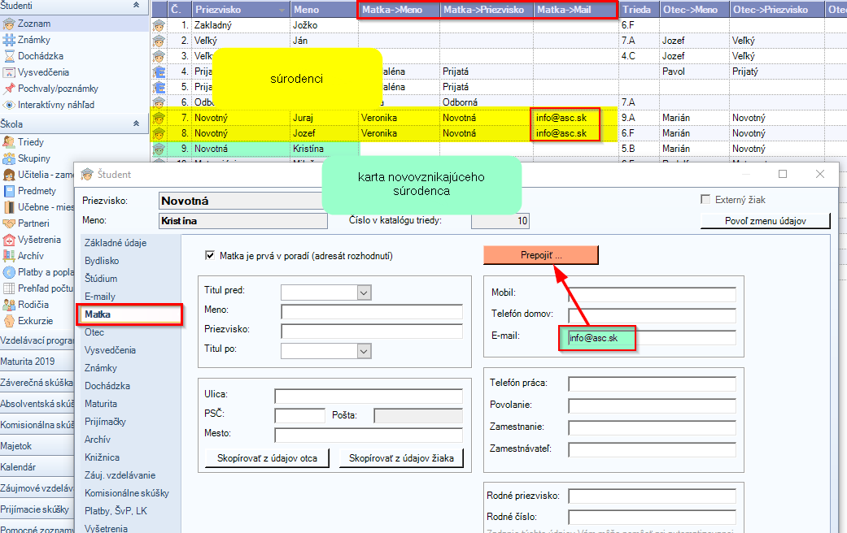The height and width of the screenshot is (533, 847).
Task: Click Mobil input field
Action: coord(652,295)
